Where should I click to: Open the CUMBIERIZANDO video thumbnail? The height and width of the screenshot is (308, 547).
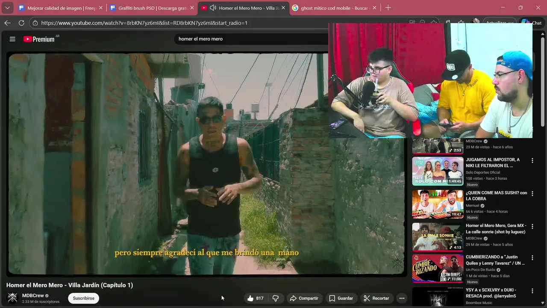438,268
